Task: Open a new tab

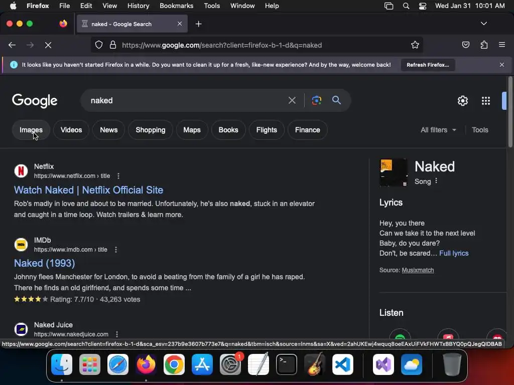Action: (198, 24)
